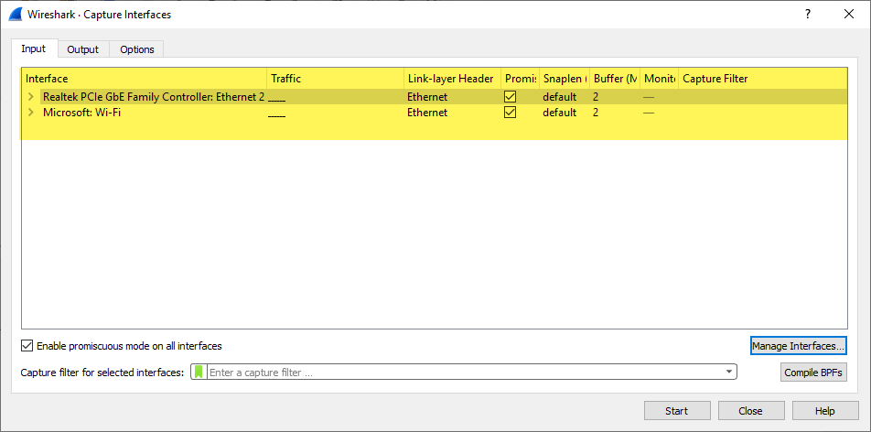The width and height of the screenshot is (871, 432).
Task: Click the question mark help icon in title bar
Action: pos(807,15)
